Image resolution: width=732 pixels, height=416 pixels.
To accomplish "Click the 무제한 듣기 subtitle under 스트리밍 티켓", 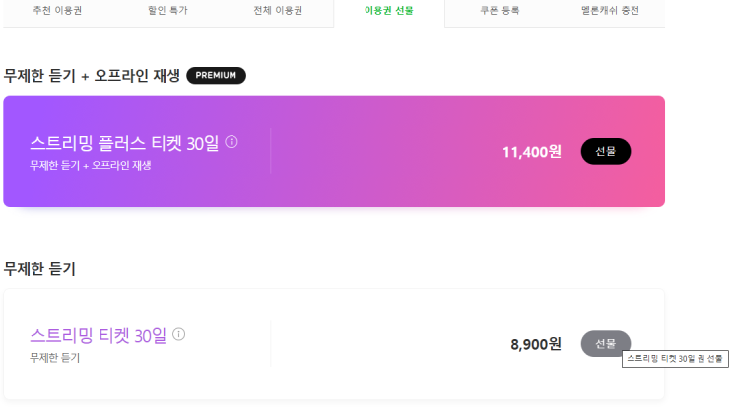I will click(x=54, y=357).
